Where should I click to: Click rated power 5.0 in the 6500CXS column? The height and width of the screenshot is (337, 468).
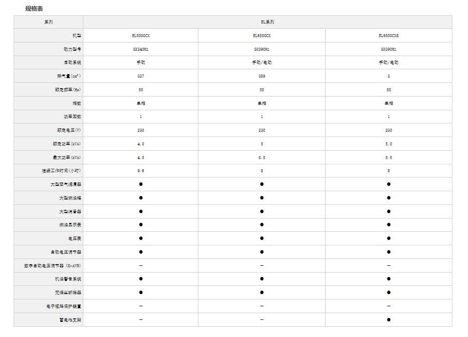tap(389, 144)
